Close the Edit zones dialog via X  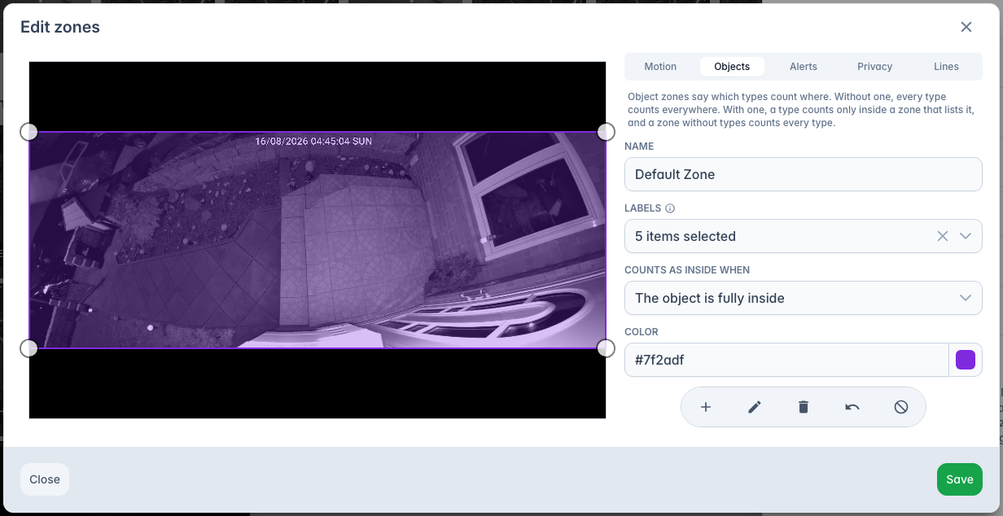pos(966,27)
